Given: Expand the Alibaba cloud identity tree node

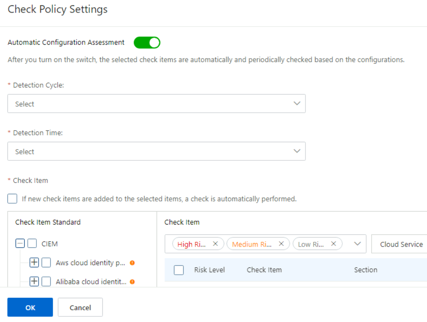Looking at the screenshot, I should [34, 281].
